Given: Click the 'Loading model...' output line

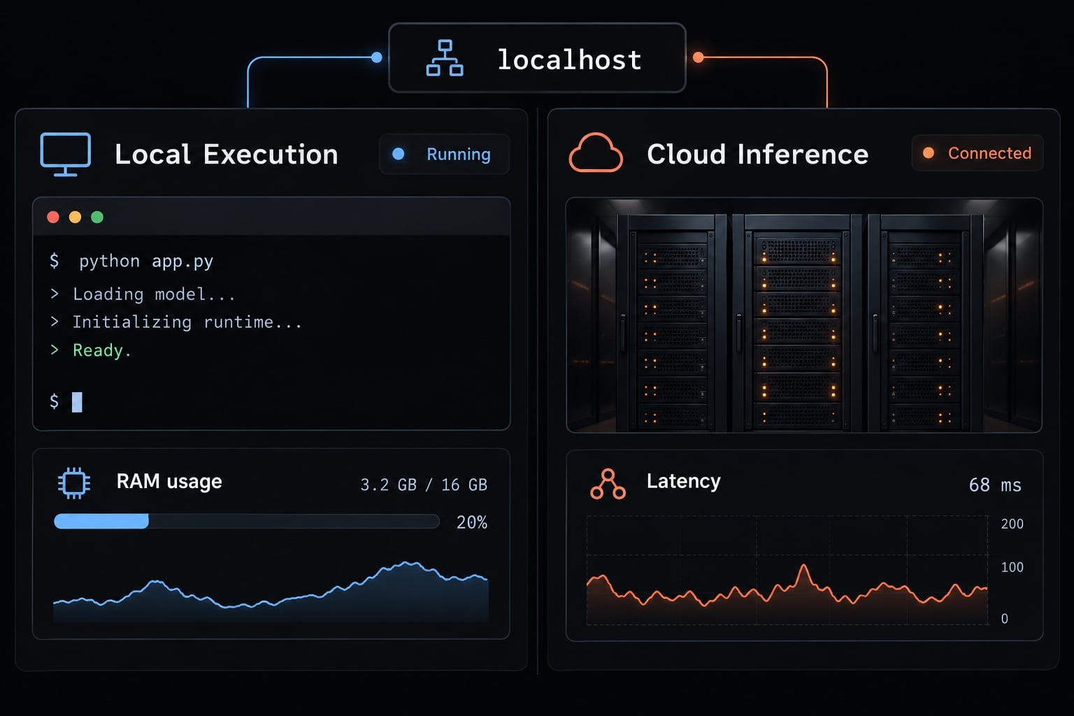Looking at the screenshot, I should pyautogui.click(x=143, y=294).
